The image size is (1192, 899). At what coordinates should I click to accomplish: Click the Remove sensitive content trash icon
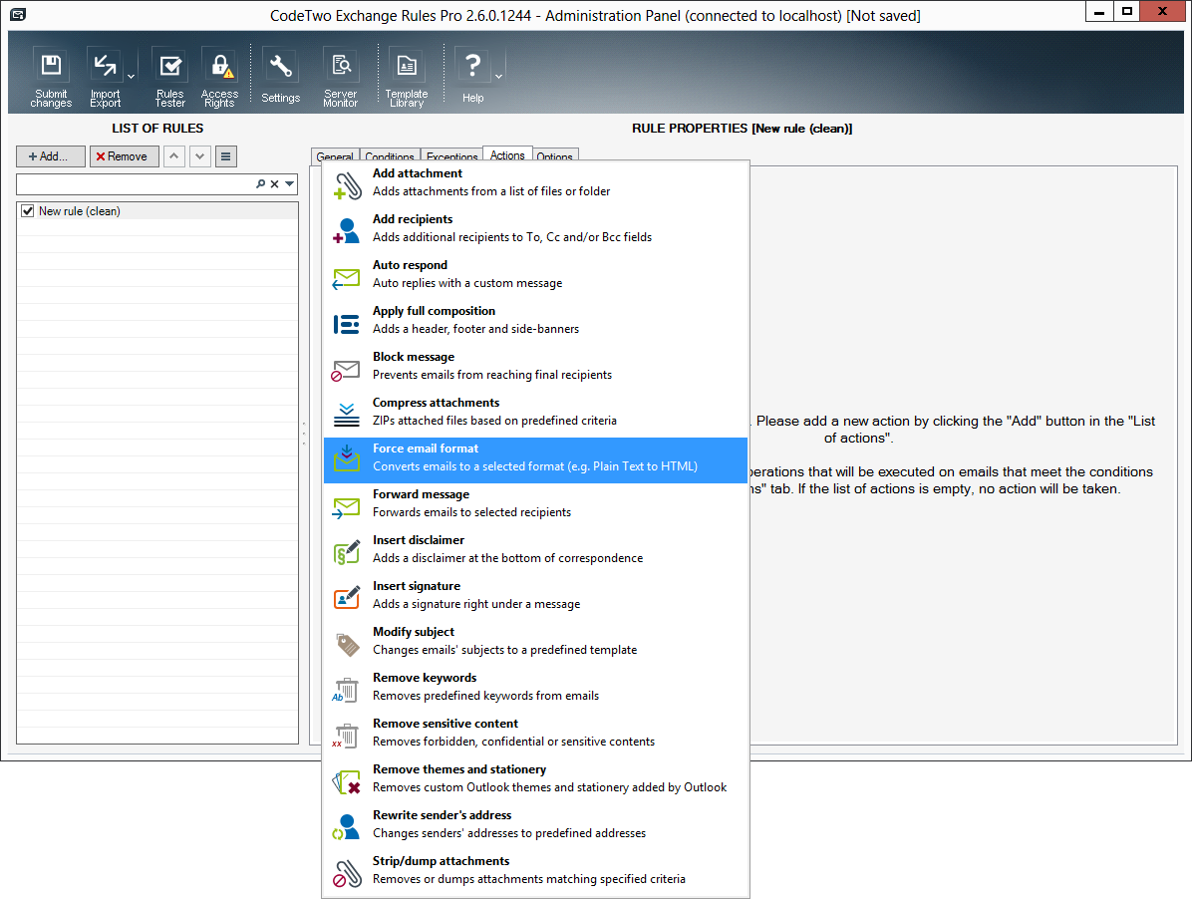[345, 736]
